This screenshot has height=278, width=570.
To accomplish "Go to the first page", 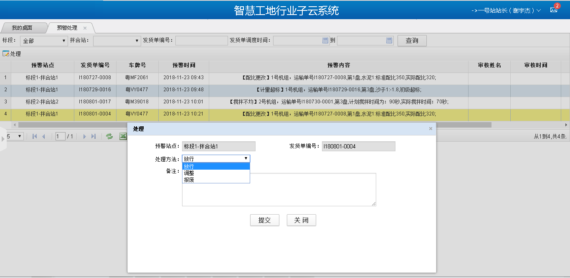I will tap(34, 136).
